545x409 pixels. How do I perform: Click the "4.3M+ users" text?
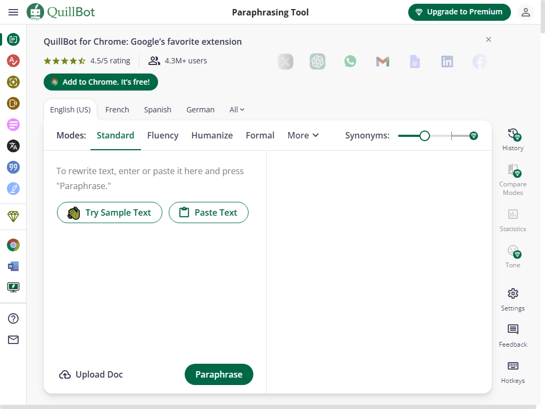(x=186, y=61)
